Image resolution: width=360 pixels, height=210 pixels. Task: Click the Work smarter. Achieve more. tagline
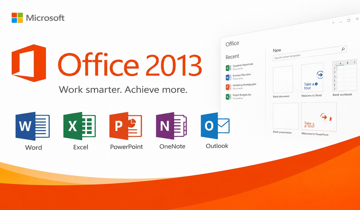123,89
